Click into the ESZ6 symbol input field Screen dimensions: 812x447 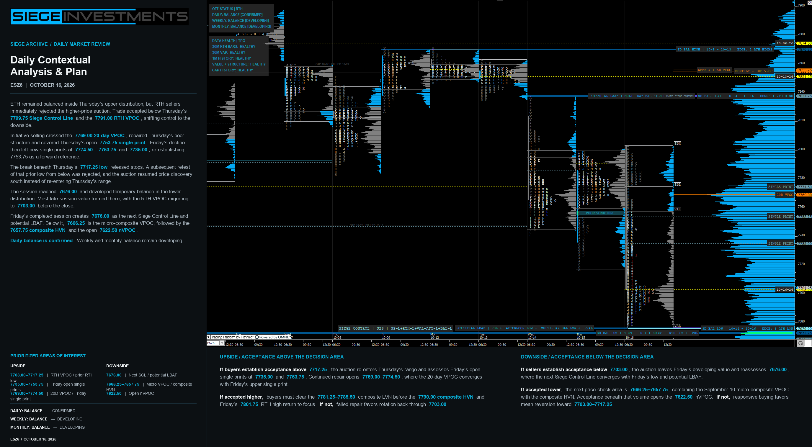(213, 343)
